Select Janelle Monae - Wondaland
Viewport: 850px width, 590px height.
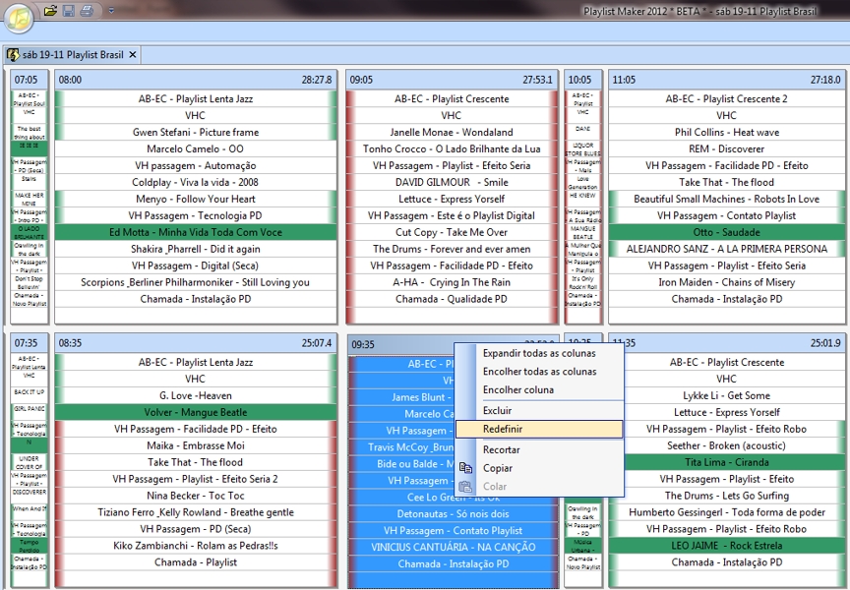click(452, 132)
